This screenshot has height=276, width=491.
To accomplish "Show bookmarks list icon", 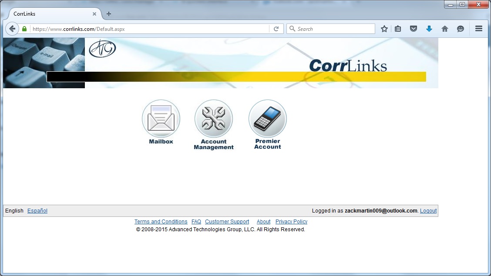I will [x=398, y=29].
